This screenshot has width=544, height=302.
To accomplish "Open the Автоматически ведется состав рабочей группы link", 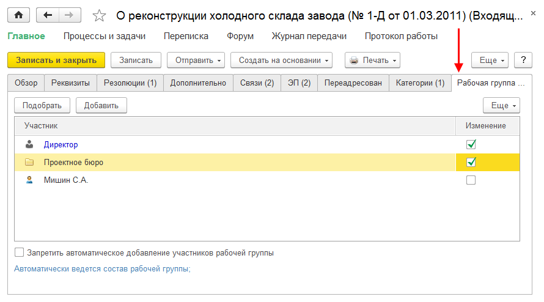I will (102, 268).
